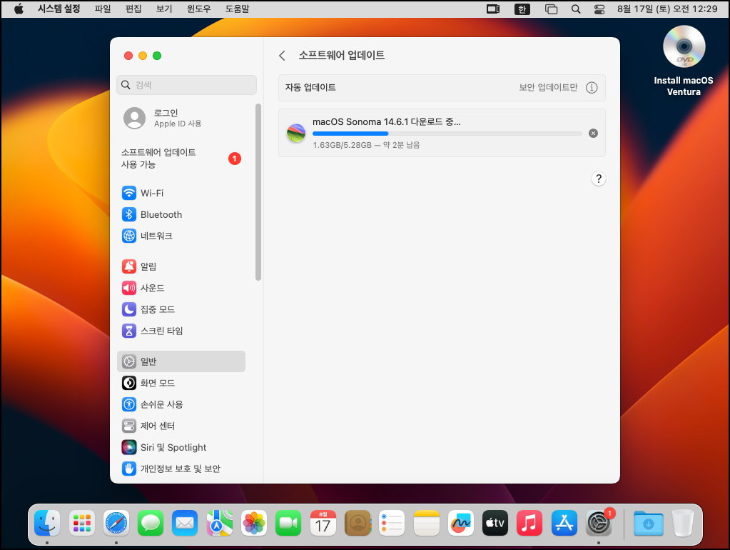The height and width of the screenshot is (550, 730).
Task: Click the 검색 search field
Action: (x=186, y=85)
